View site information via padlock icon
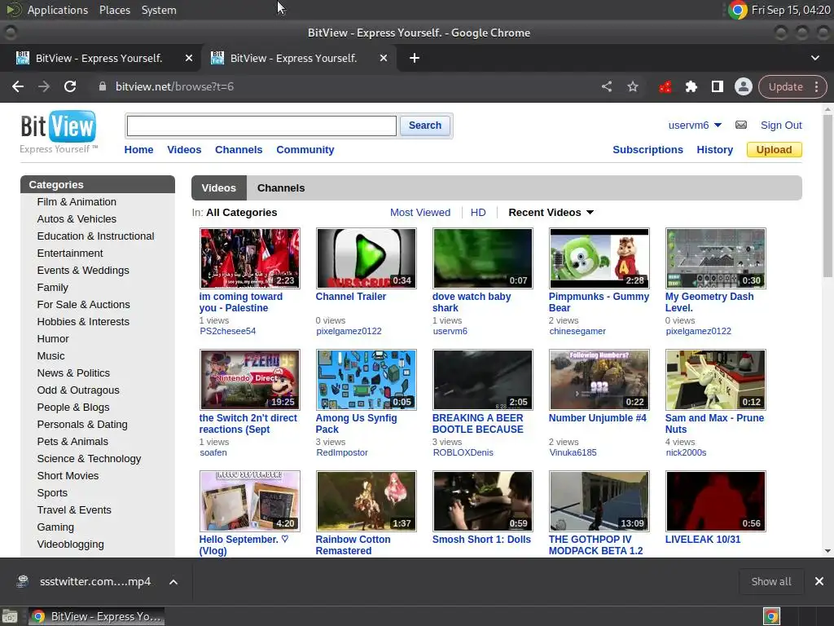Image resolution: width=834 pixels, height=626 pixels. point(103,86)
